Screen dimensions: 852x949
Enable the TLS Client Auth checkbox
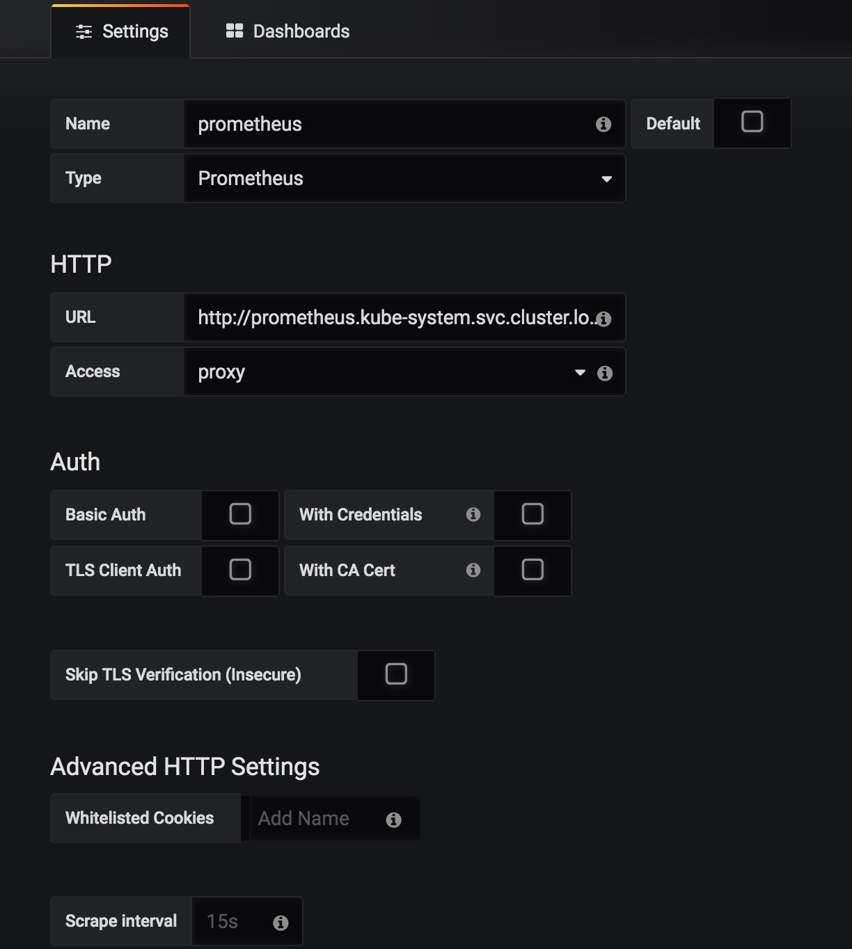pos(240,570)
